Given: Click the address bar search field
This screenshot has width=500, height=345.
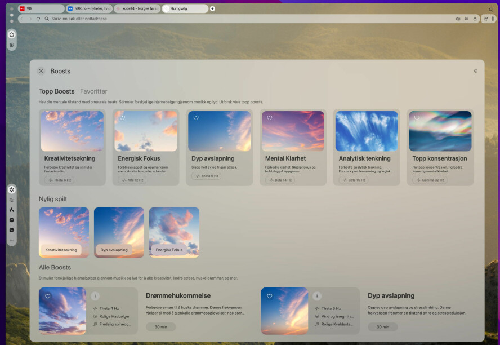Looking at the screenshot, I should pyautogui.click(x=249, y=19).
